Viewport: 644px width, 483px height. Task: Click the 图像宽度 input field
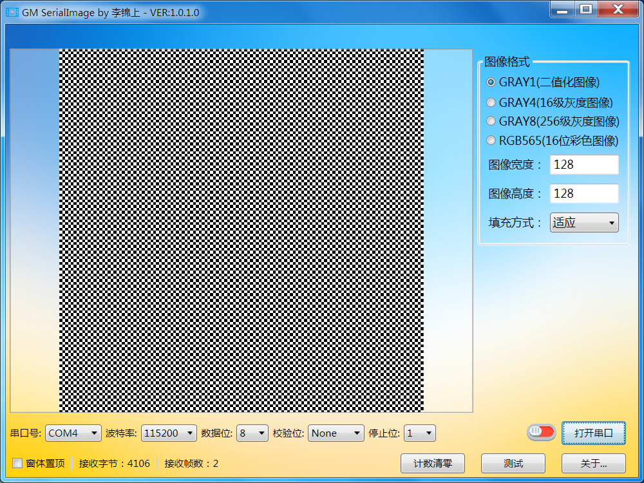coord(583,165)
